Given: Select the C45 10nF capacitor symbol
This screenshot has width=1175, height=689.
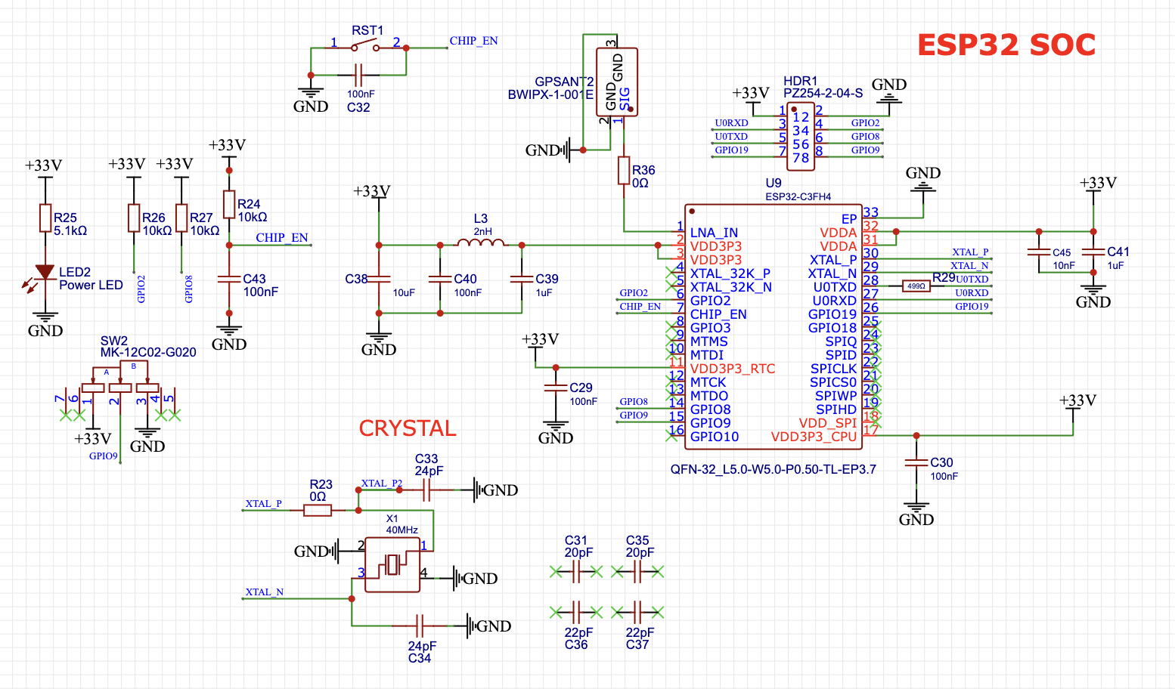Looking at the screenshot, I should (1039, 252).
